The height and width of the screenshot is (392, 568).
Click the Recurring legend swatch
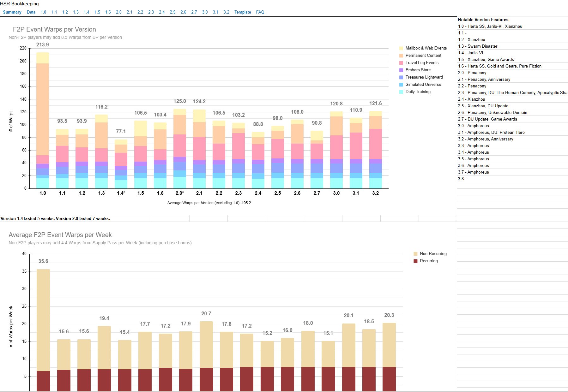click(416, 261)
